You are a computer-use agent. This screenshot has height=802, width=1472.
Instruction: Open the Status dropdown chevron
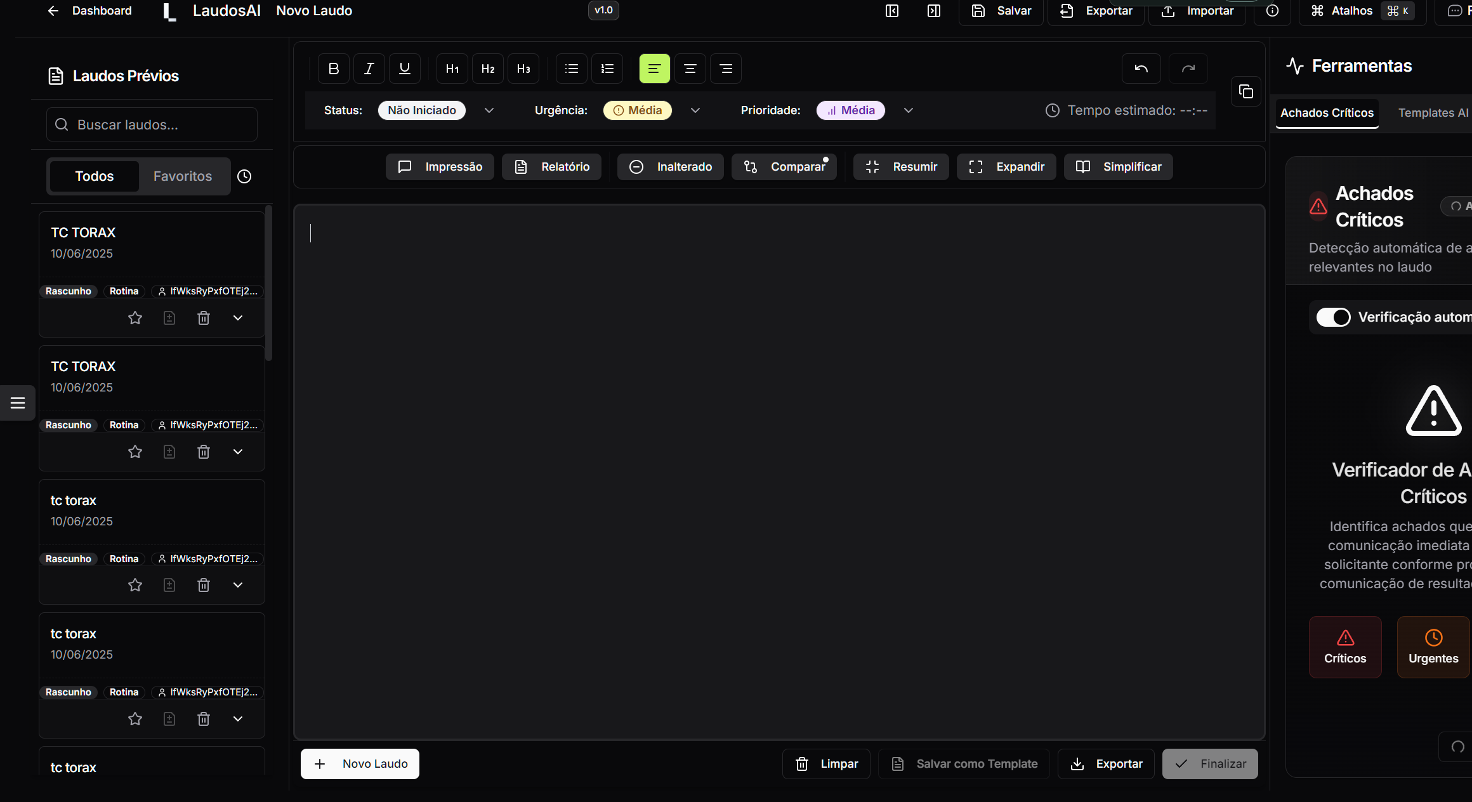click(x=489, y=110)
